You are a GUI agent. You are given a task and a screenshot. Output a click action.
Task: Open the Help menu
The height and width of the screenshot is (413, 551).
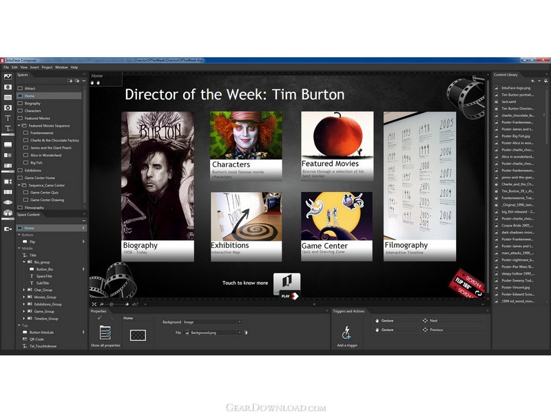tap(74, 67)
